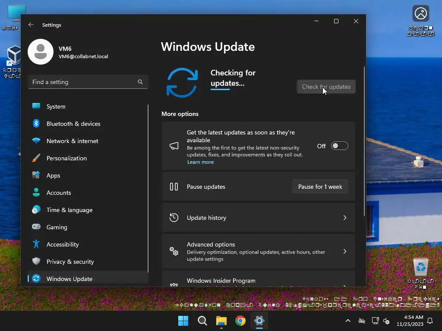Viewport: 442px width, 331px height.
Task: Select the Gaming label in sidebar
Action: 57,227
